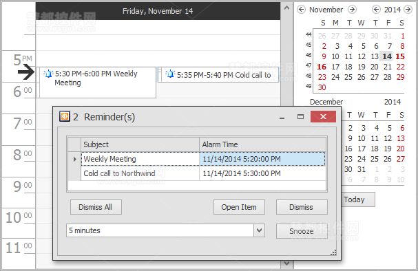Dismiss the selected reminder
This screenshot has height=271, width=418.
coord(302,207)
